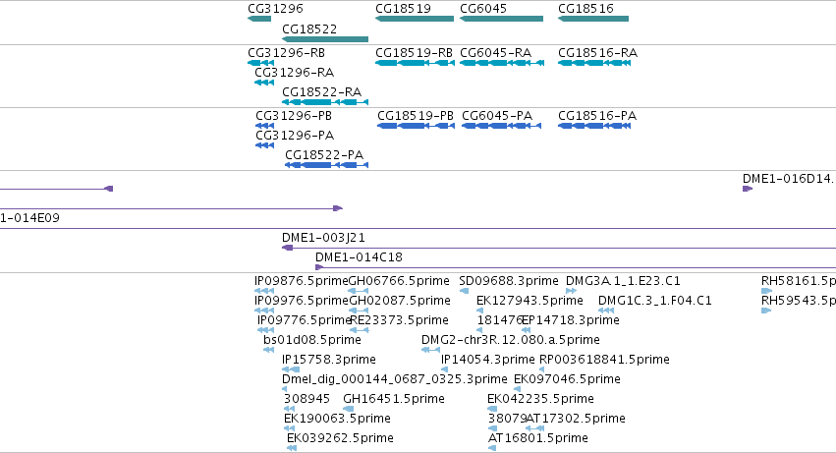Viewport: 836px width, 453px height.
Task: Click the CG31296 gene label
Action: (x=275, y=9)
